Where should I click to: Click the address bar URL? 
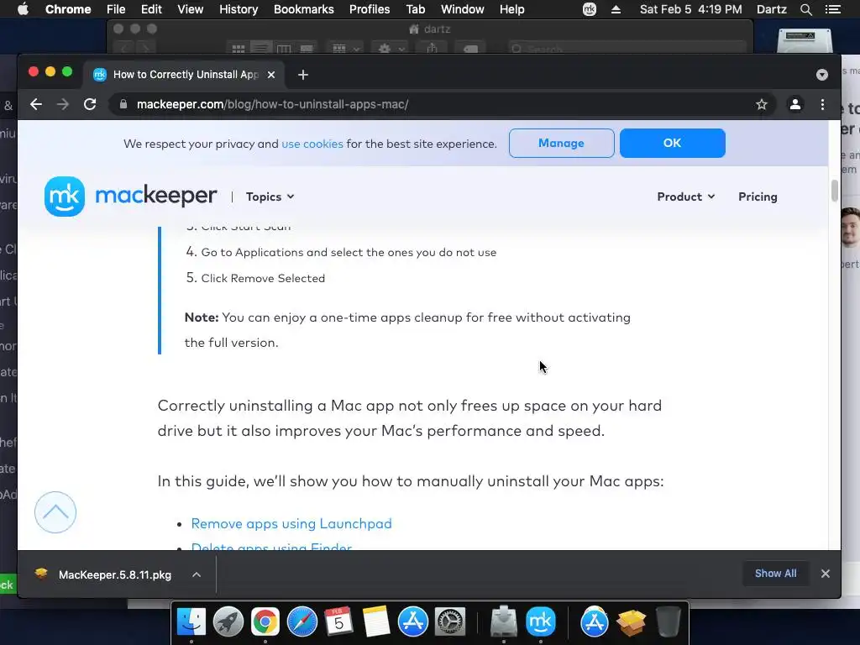click(273, 104)
